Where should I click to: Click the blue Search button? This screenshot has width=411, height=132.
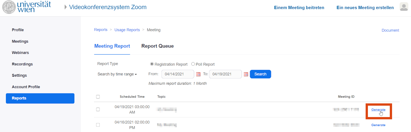[x=261, y=74]
